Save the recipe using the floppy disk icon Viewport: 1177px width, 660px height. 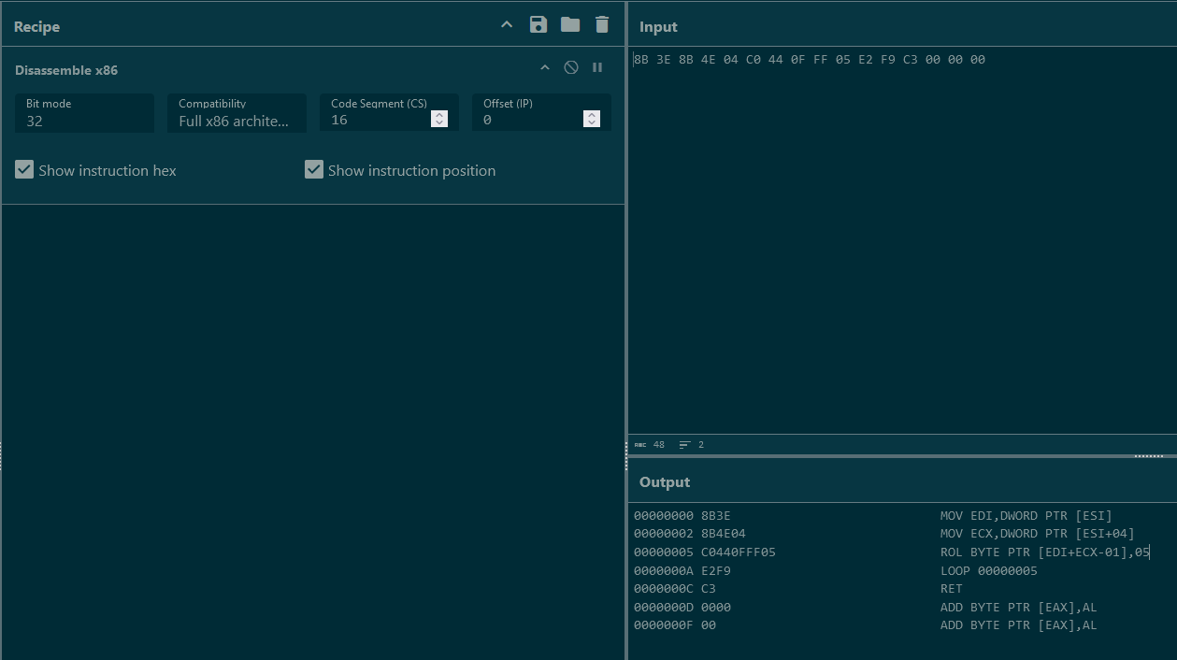[x=538, y=25]
